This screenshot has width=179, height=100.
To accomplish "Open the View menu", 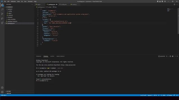I will click(18, 1).
